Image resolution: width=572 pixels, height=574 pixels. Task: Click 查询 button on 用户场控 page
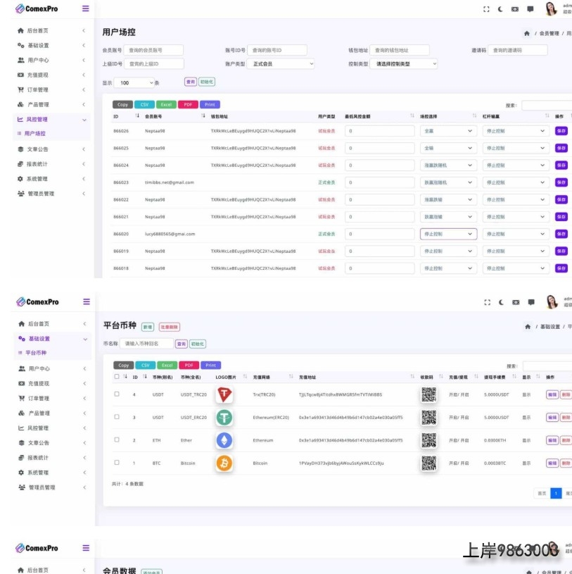point(191,82)
